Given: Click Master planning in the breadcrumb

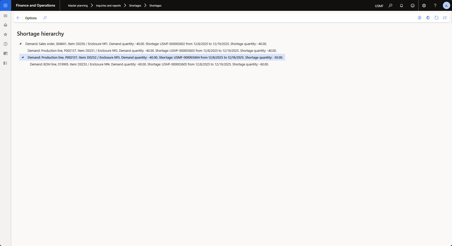Looking at the screenshot, I should [x=78, y=6].
